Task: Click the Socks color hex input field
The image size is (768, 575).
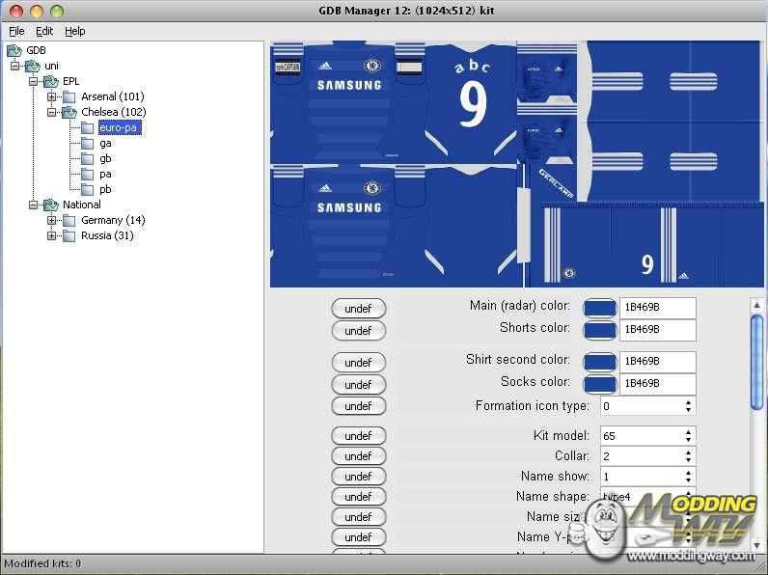Action: tap(657, 383)
